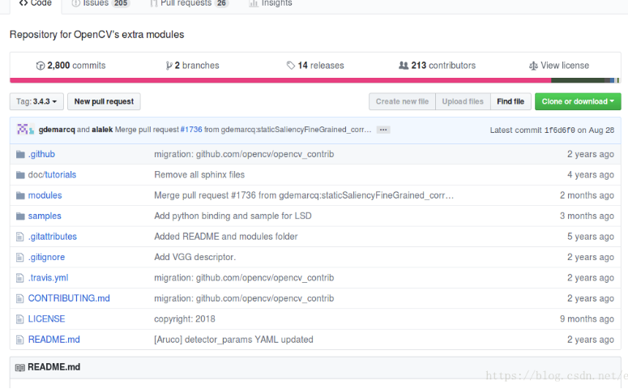
Task: Click the commits history clock icon
Action: pos(41,66)
